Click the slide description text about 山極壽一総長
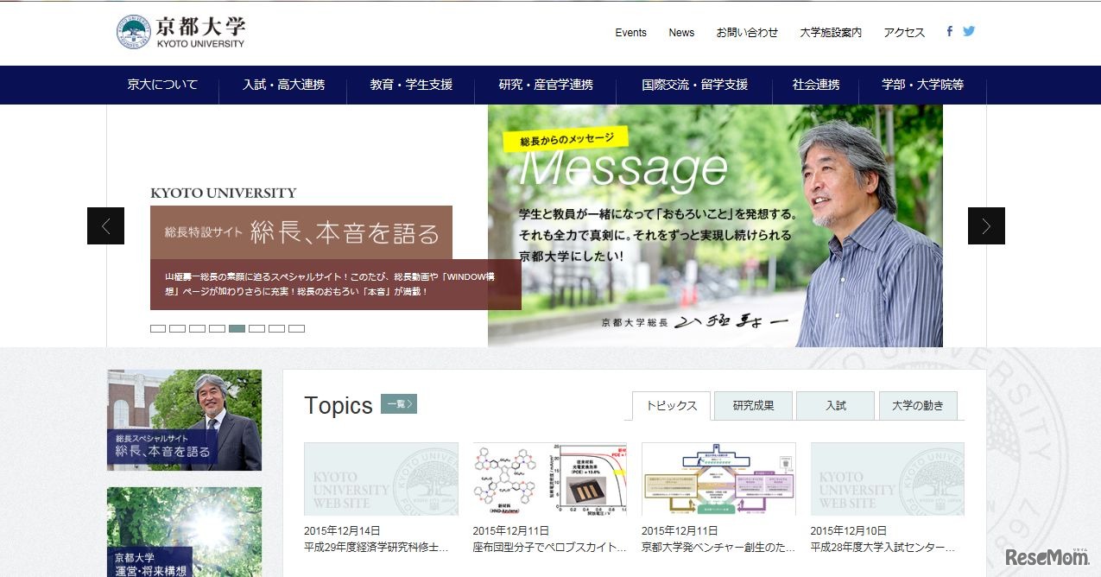 pyautogui.click(x=330, y=284)
